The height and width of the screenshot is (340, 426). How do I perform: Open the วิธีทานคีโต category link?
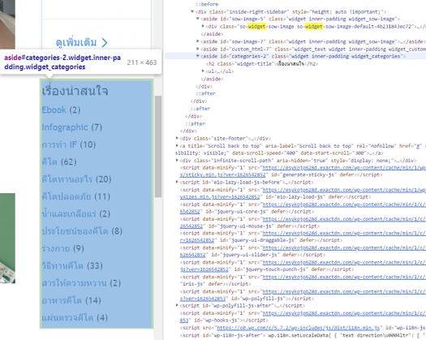pos(62,266)
